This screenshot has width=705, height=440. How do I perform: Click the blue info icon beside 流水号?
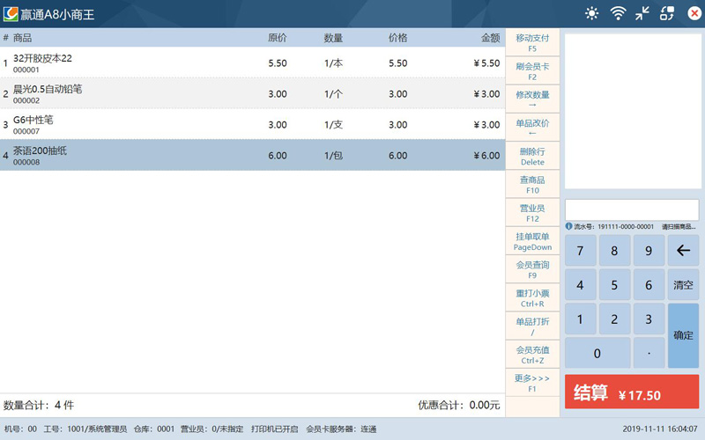click(569, 226)
